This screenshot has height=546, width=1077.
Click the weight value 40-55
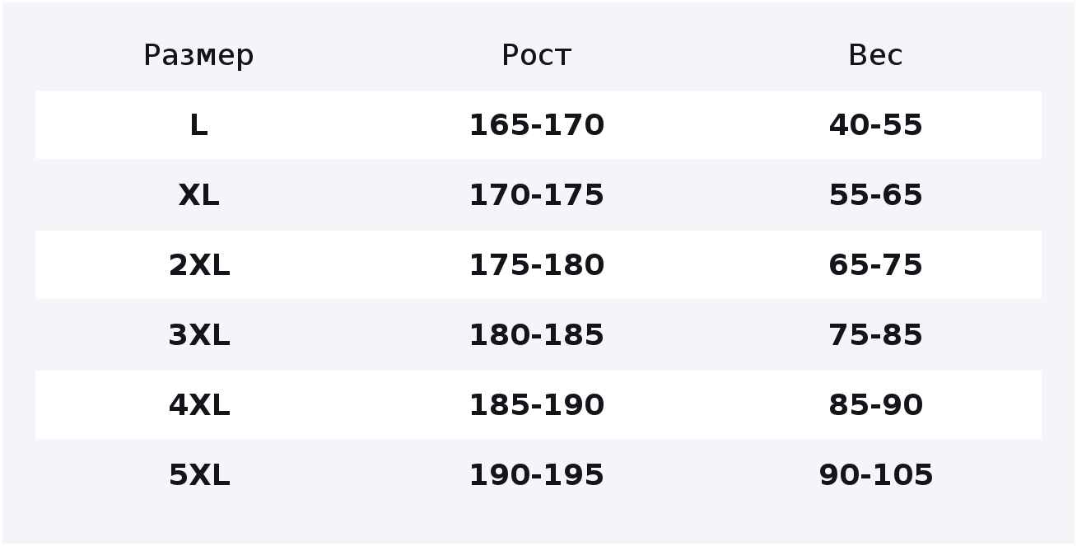pos(875,125)
